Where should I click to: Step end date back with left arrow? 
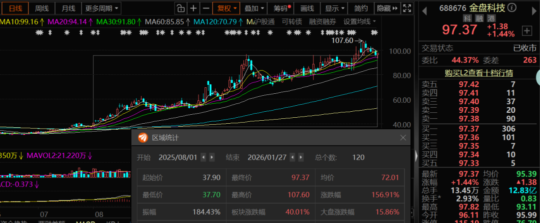pos(292,157)
